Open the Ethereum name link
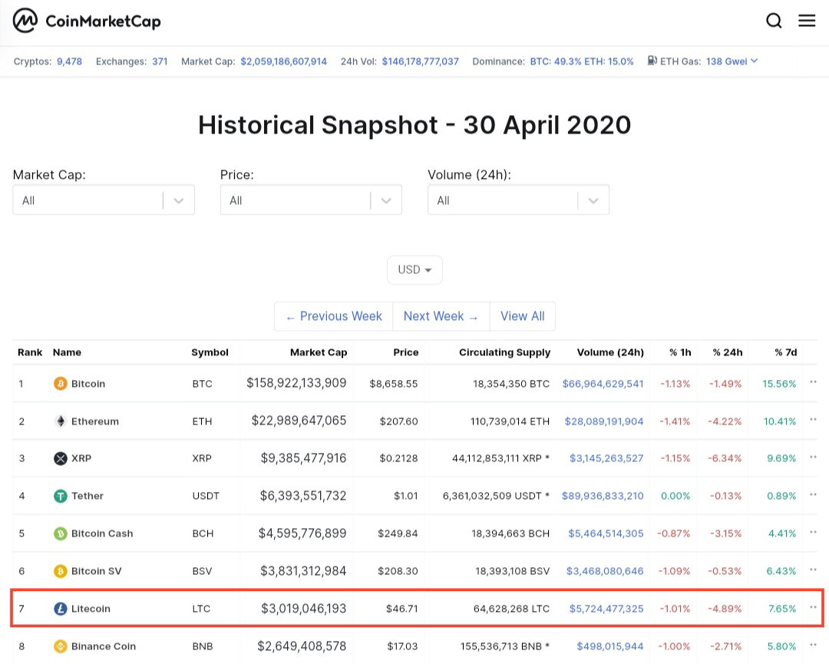The image size is (829, 664). tap(95, 421)
